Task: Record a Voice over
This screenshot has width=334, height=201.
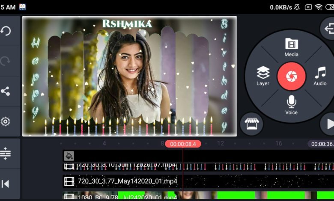Action: (x=291, y=105)
